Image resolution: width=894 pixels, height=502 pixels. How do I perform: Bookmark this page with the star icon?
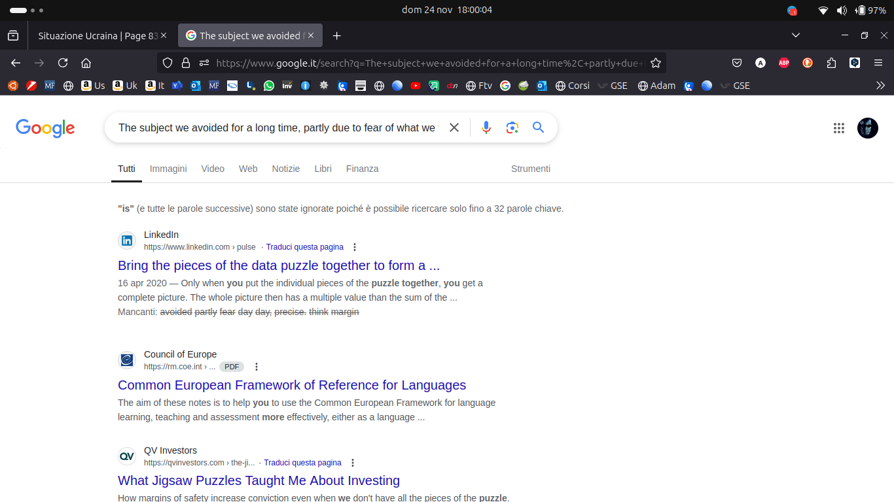click(x=656, y=63)
